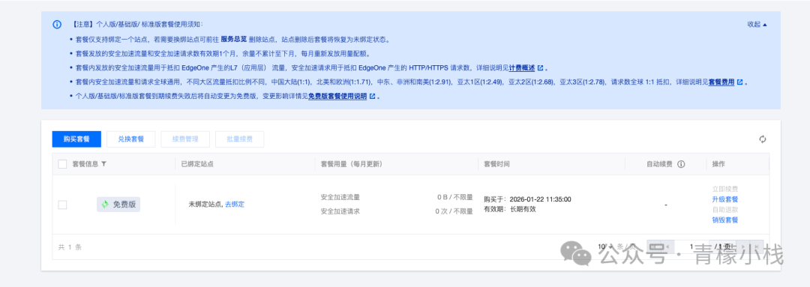The width and height of the screenshot is (810, 287).
Task: Click the blue notice info icon
Action: point(57,24)
